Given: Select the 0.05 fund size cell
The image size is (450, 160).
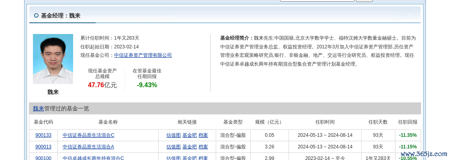Looking at the screenshot, I should coord(270,135).
